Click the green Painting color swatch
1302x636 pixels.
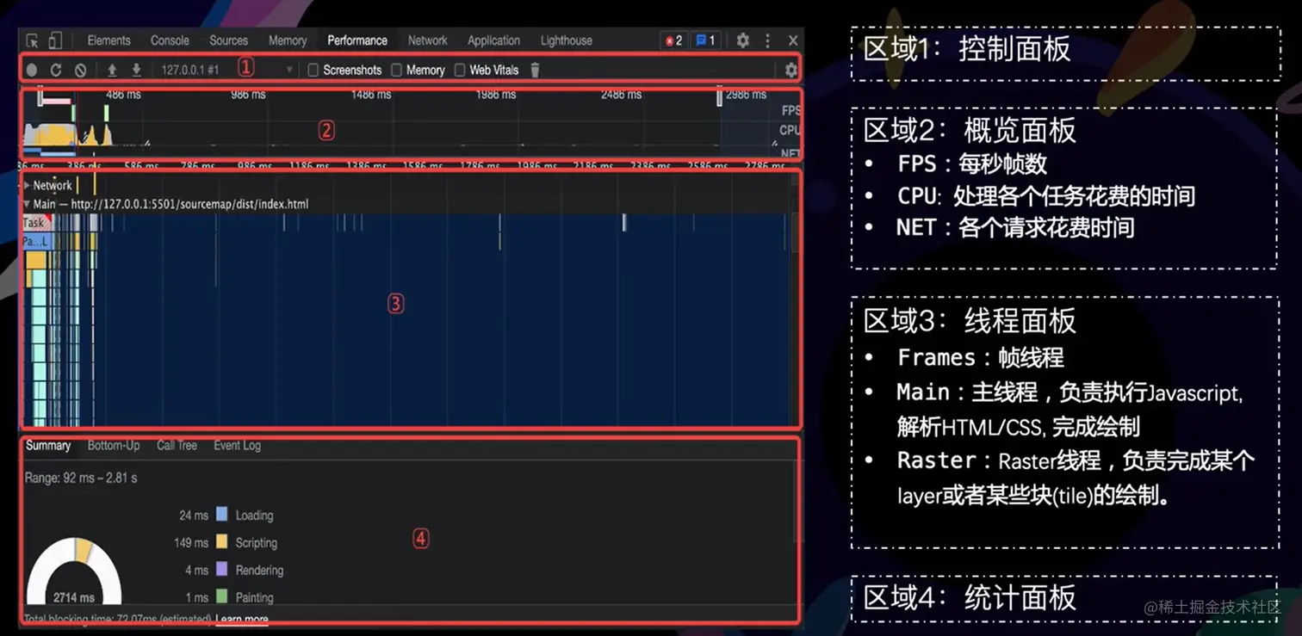[x=221, y=596]
